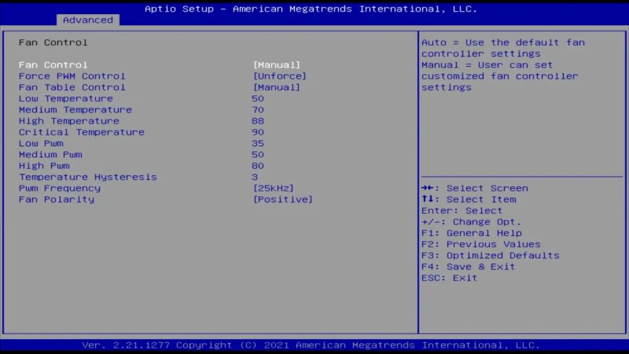Edit Temperature Hysteresis value 3

pos(255,177)
